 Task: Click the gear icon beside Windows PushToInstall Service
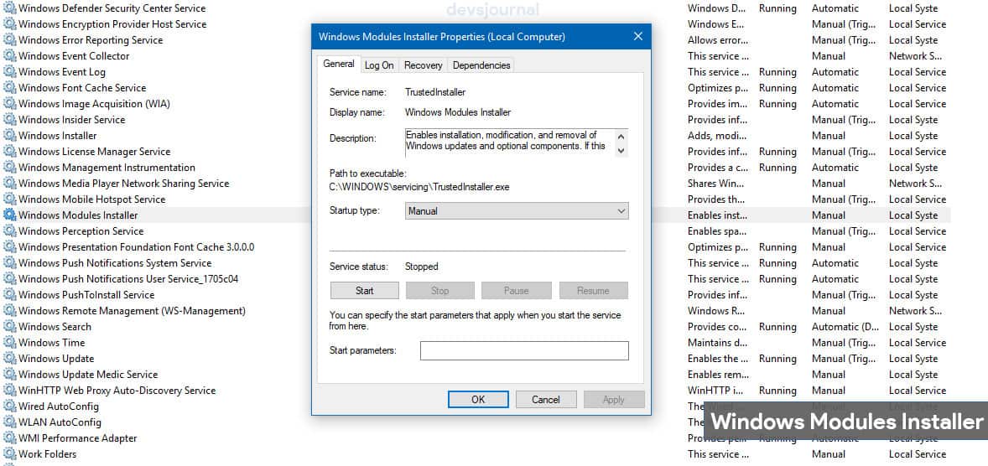(x=9, y=295)
